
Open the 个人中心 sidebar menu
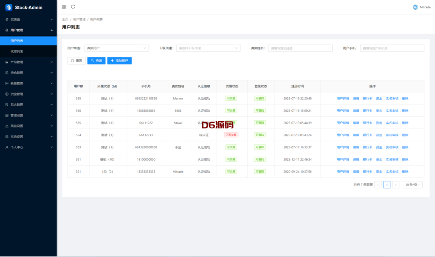click(28, 147)
